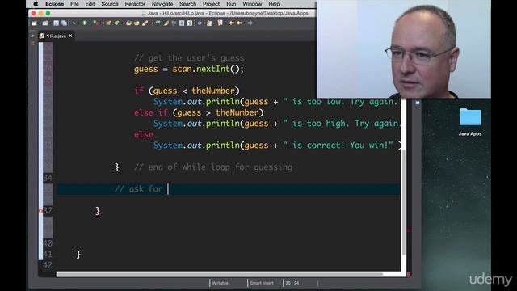
Task: Click the grayed Forward navigation arrow icon
Action: 250,23
